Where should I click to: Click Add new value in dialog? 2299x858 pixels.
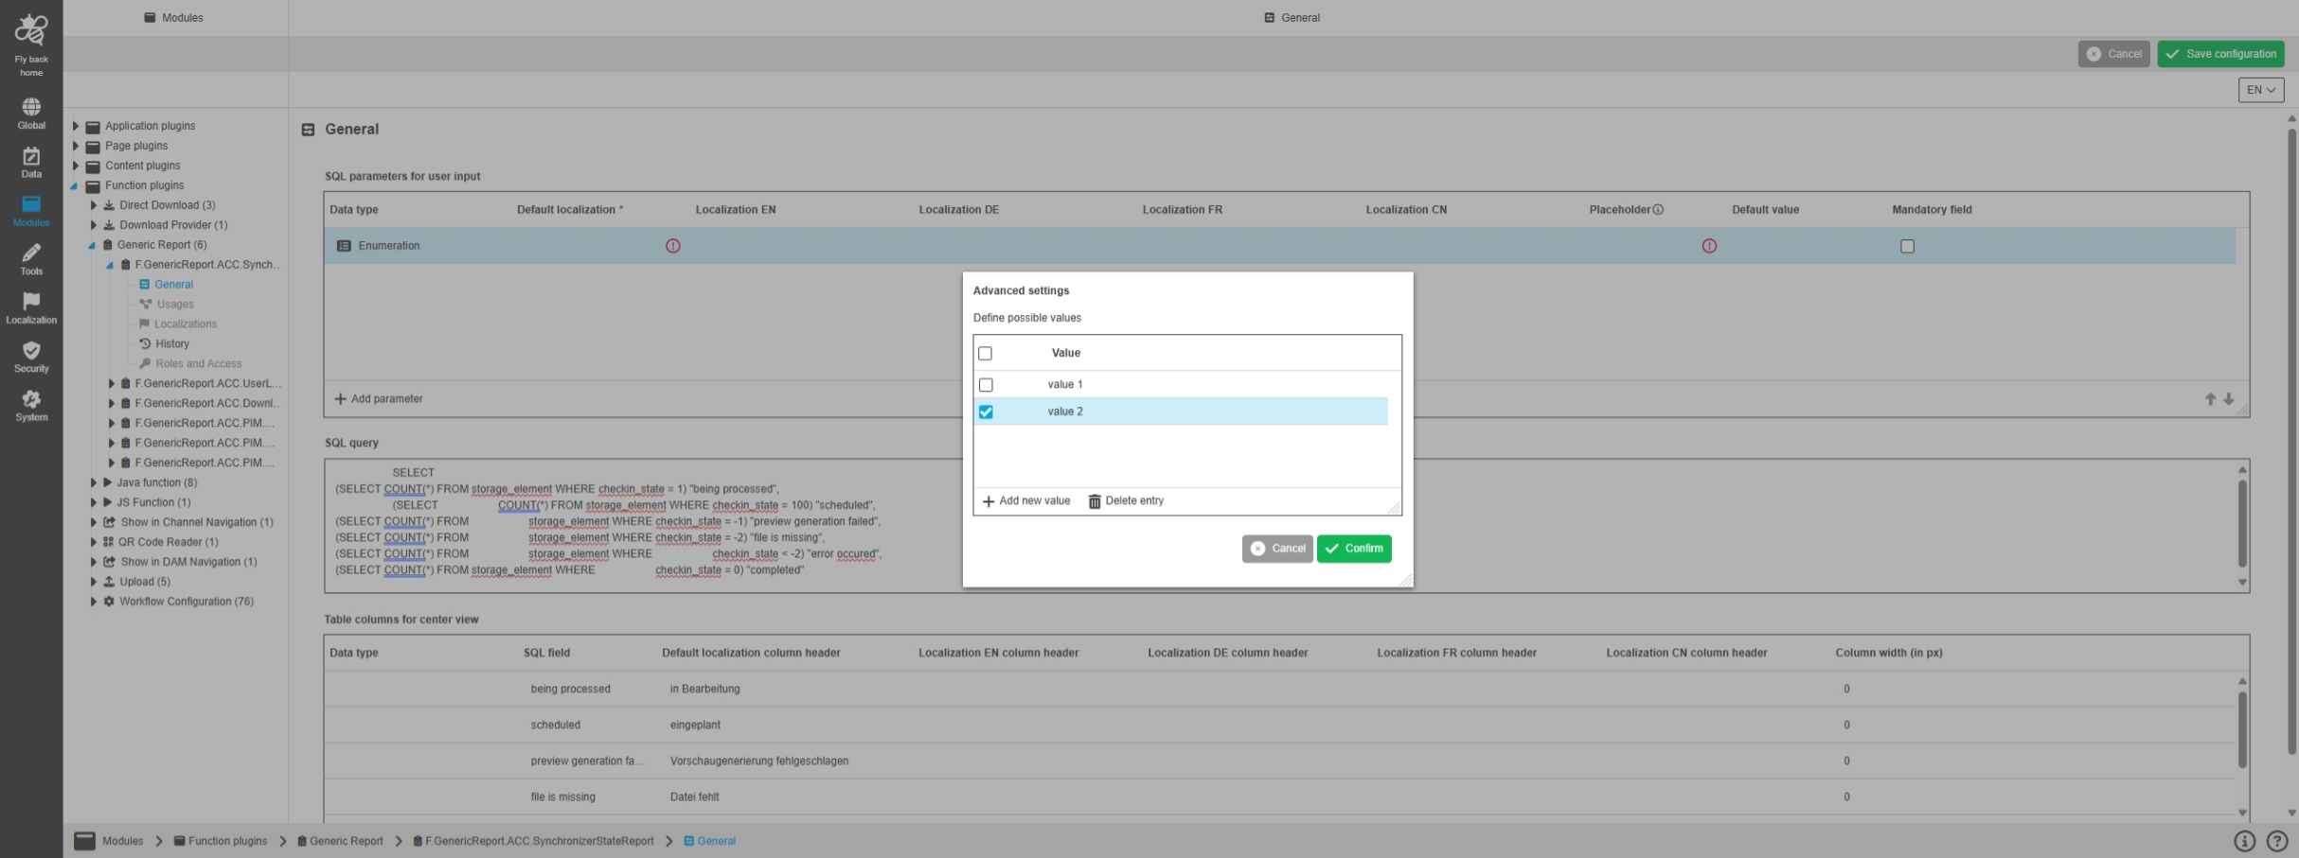[1026, 501]
